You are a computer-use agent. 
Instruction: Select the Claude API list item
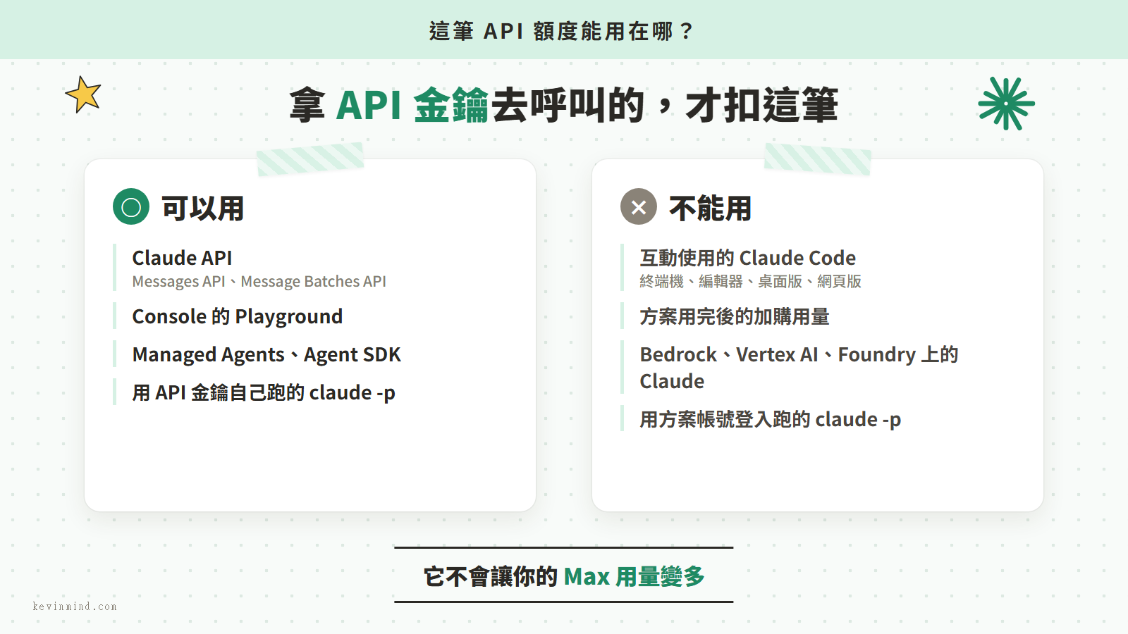click(182, 258)
